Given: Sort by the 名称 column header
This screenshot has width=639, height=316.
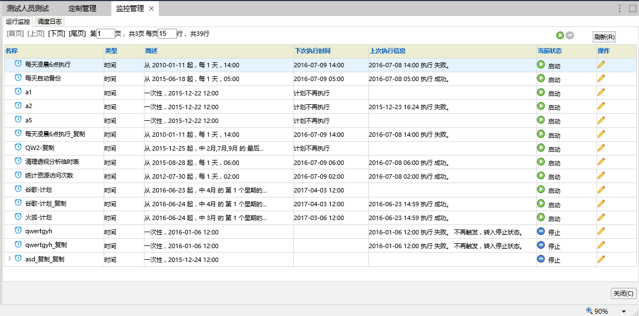Looking at the screenshot, I should click(x=12, y=51).
